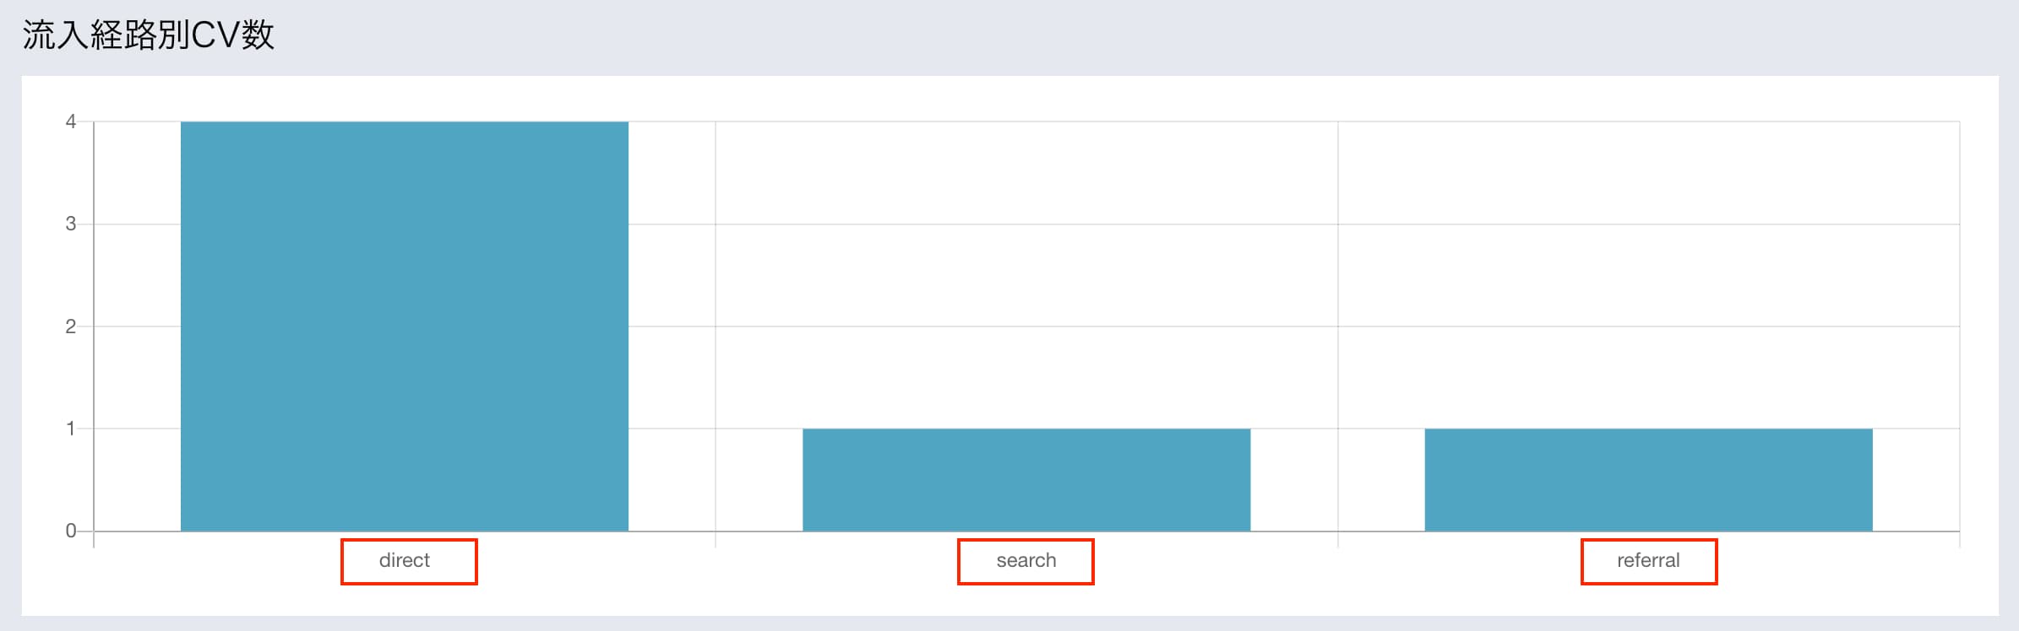Image resolution: width=2019 pixels, height=631 pixels.
Task: Click y-axis value 2 label
Action: (71, 326)
